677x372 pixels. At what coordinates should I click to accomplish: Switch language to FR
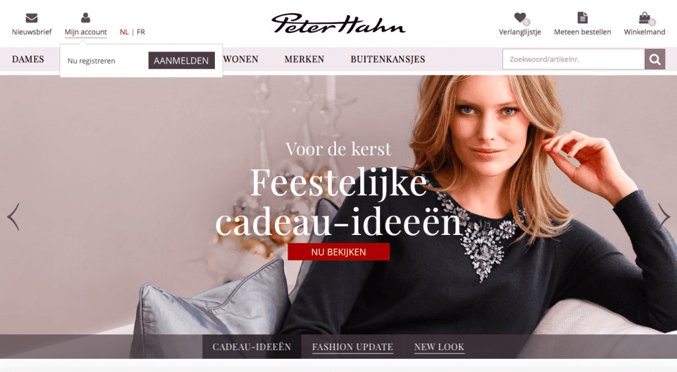(141, 32)
